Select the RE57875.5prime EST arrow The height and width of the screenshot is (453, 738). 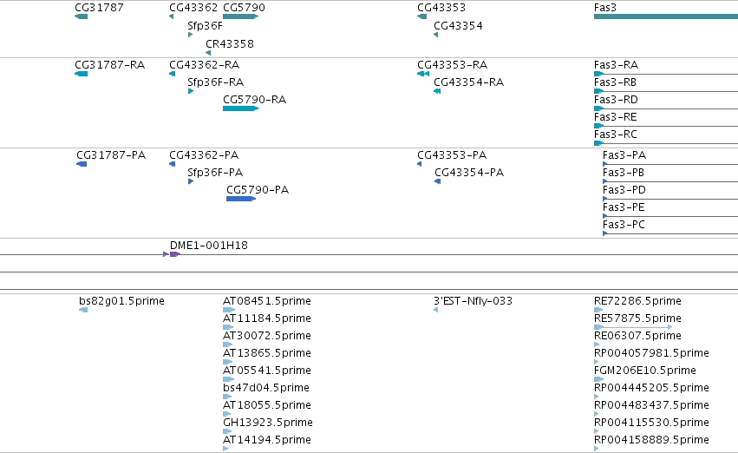633,327
